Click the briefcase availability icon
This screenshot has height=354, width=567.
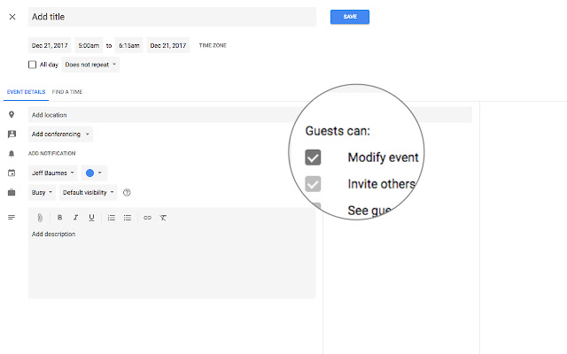(x=12, y=193)
